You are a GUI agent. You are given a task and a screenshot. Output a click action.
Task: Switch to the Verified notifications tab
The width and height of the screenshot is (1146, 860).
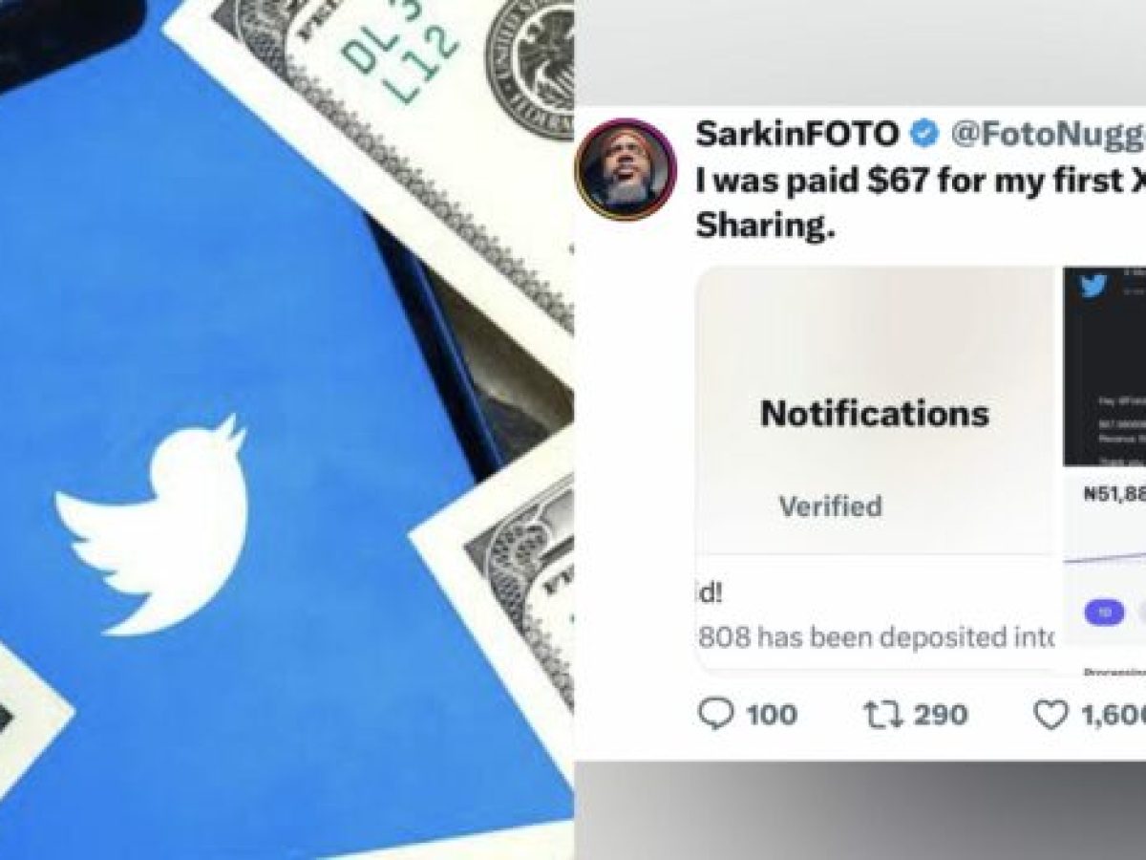coord(830,505)
